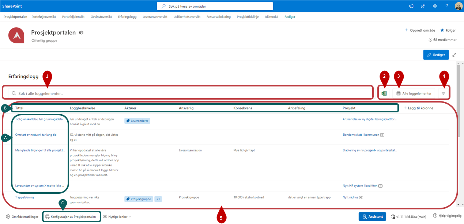This screenshot has height=224, width=464.
Task: Expand the Nyttige lenker dropdown
Action: (x=117, y=217)
